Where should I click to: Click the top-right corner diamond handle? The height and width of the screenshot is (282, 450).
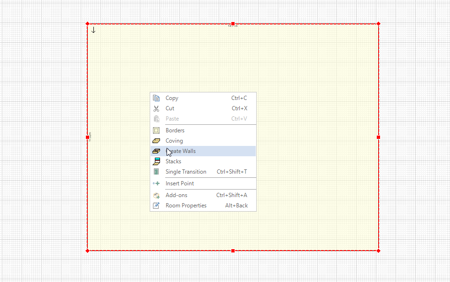pyautogui.click(x=379, y=24)
